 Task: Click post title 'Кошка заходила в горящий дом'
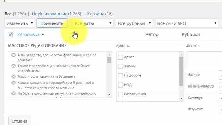click(56, 85)
